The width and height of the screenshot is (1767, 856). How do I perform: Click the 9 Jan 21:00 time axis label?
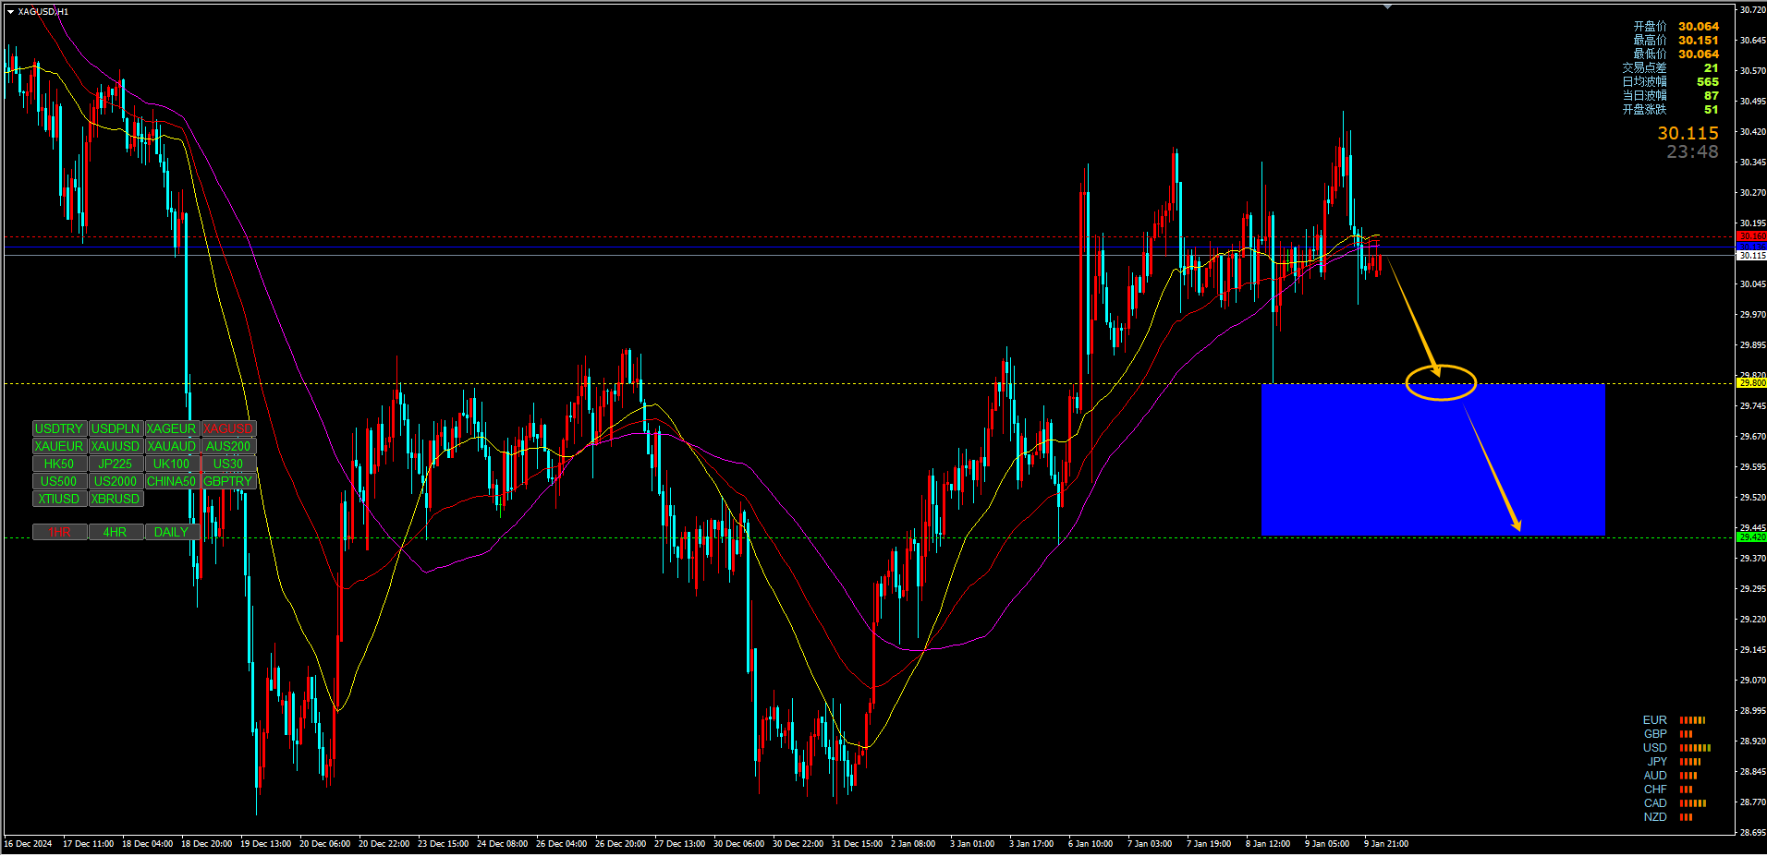click(x=1386, y=844)
